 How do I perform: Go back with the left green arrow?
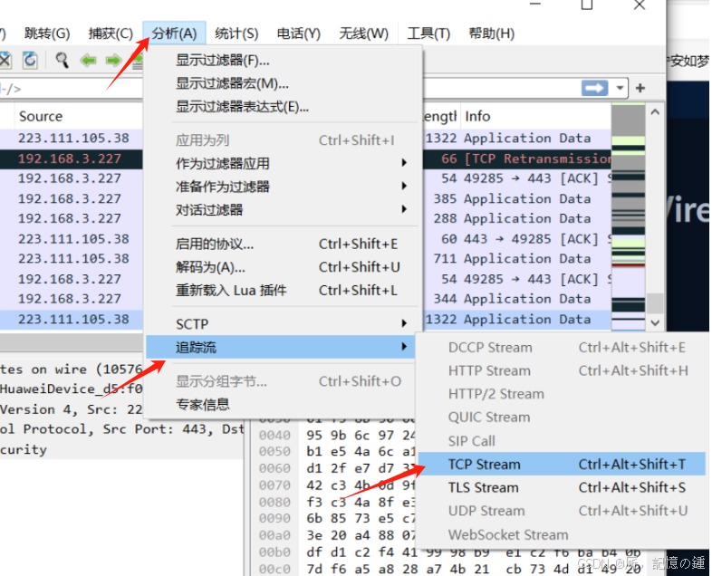[x=88, y=60]
